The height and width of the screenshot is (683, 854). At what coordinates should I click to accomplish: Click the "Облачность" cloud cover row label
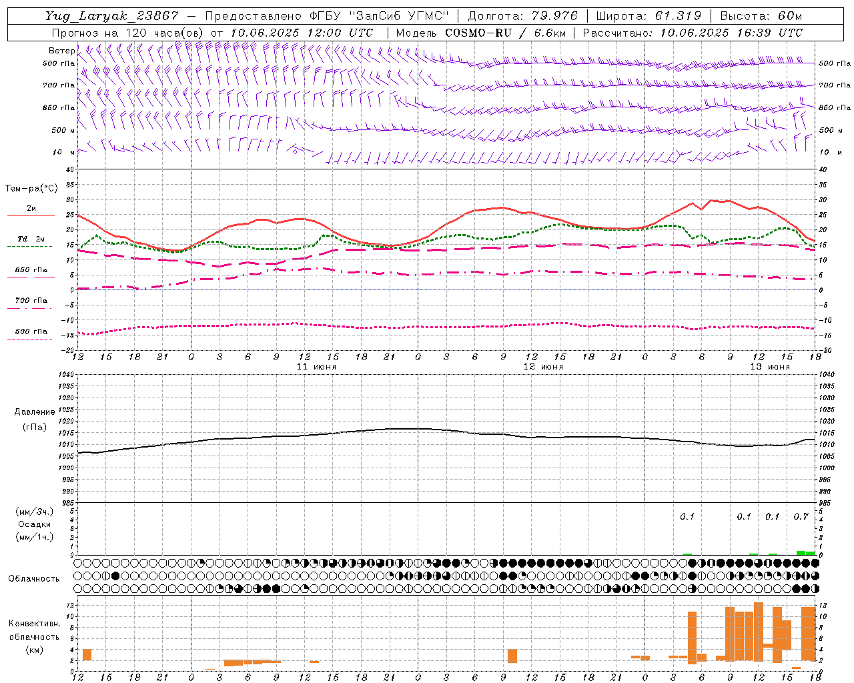pos(34,578)
